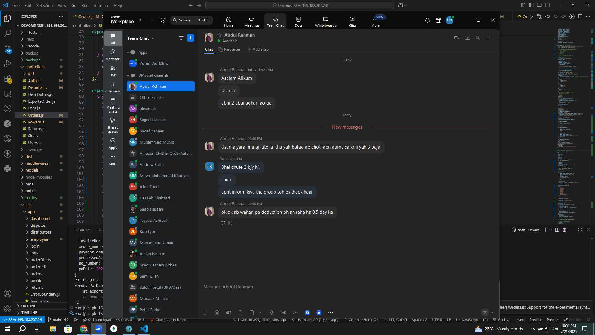Open Meeting chats in Zoom sidebar
595x335 pixels.
[113, 105]
